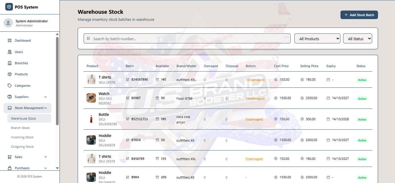Viewport: 395px width, 183px height.
Task: Expand the Purchases submenu chevron
Action: coord(45,168)
